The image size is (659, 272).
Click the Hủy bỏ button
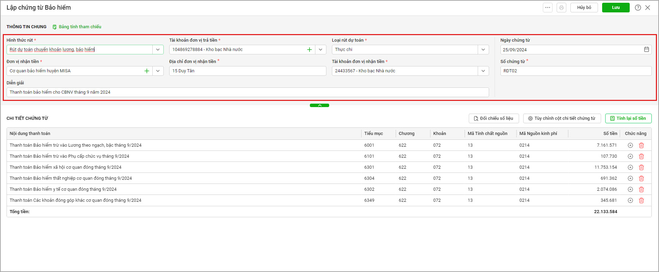pyautogui.click(x=584, y=8)
